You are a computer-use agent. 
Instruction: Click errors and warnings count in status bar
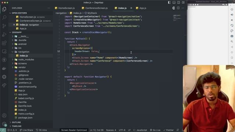pyautogui.click(x=12, y=130)
